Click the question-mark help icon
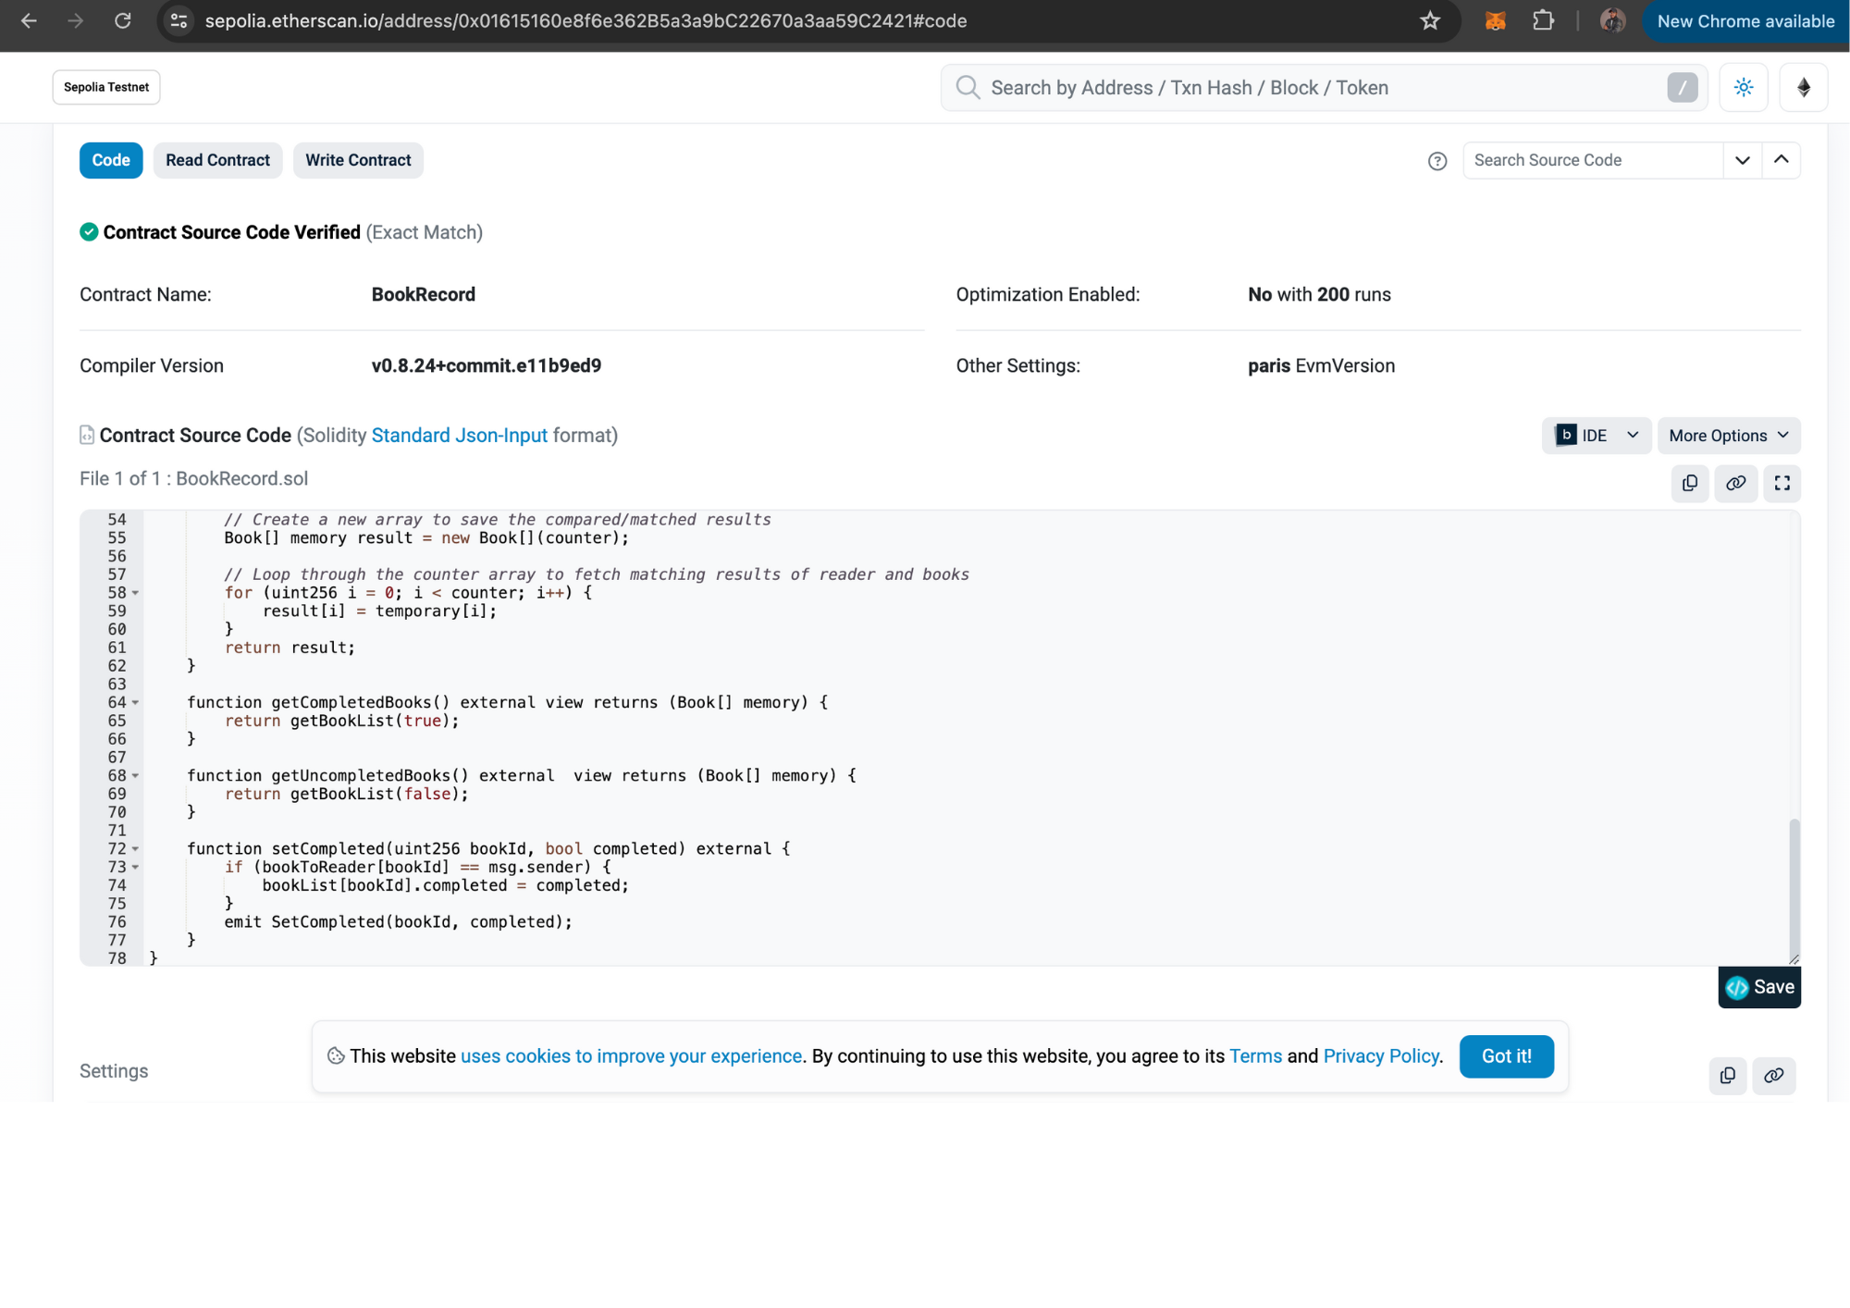1850x1308 pixels. click(1437, 161)
